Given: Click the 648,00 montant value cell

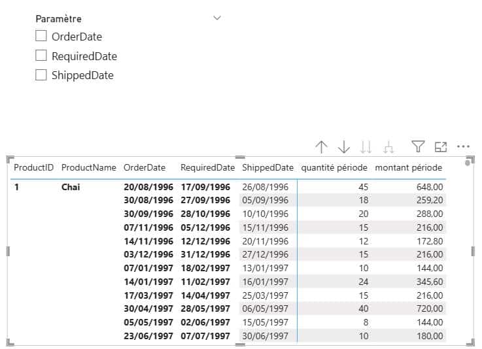Looking at the screenshot, I should [426, 187].
